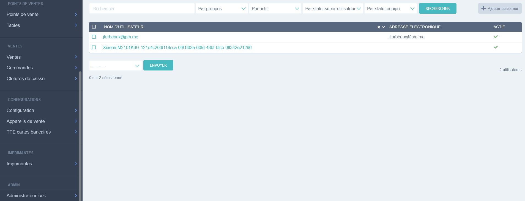Check the select-all checkbox in table header
The width and height of the screenshot is (525, 201).
[94, 27]
